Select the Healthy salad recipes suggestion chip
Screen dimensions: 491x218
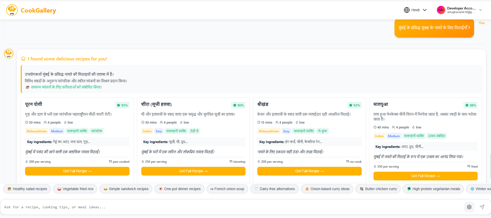(27, 189)
